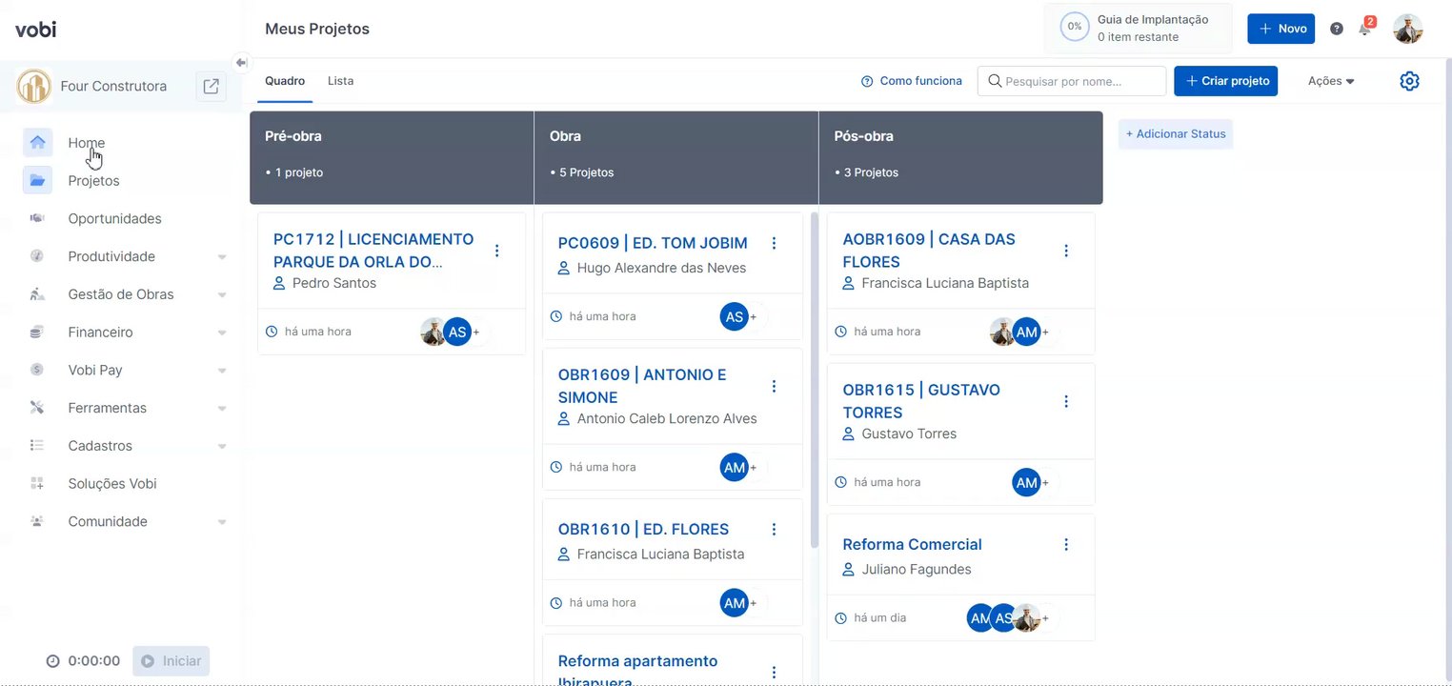Click the Projetos folder icon
The width and height of the screenshot is (1452, 686).
[x=38, y=180]
